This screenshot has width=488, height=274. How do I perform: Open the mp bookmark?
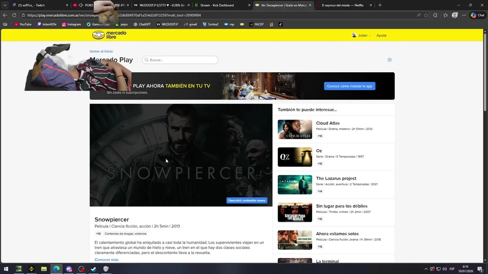(x=229, y=24)
